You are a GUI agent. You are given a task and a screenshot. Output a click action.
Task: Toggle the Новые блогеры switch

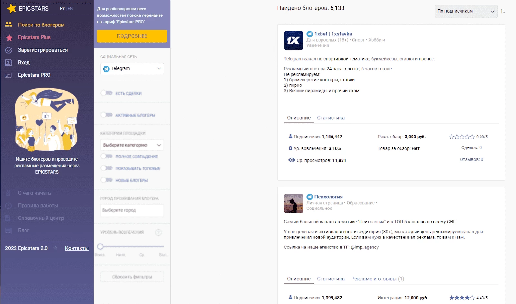[106, 180]
